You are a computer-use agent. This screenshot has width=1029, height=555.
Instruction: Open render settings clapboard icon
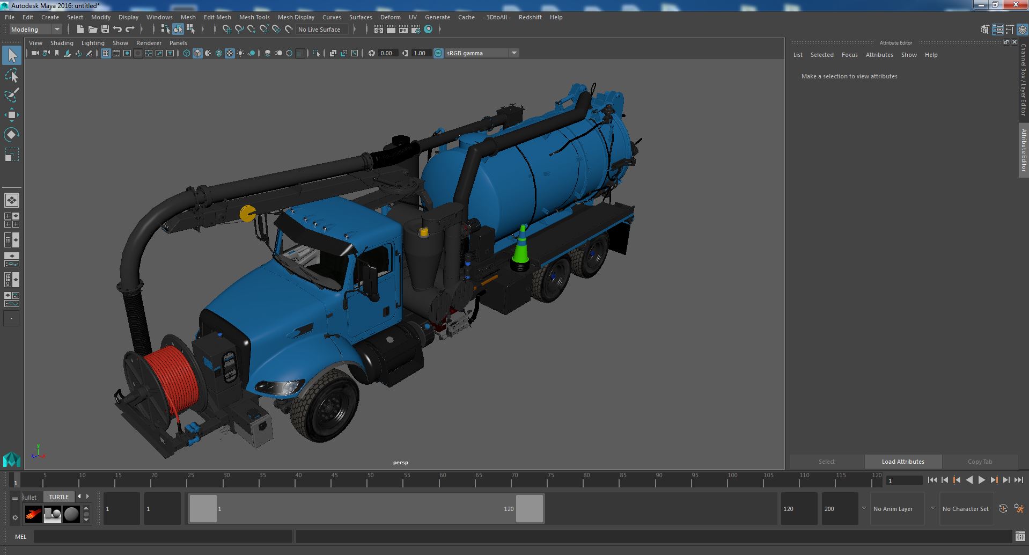[x=416, y=30]
